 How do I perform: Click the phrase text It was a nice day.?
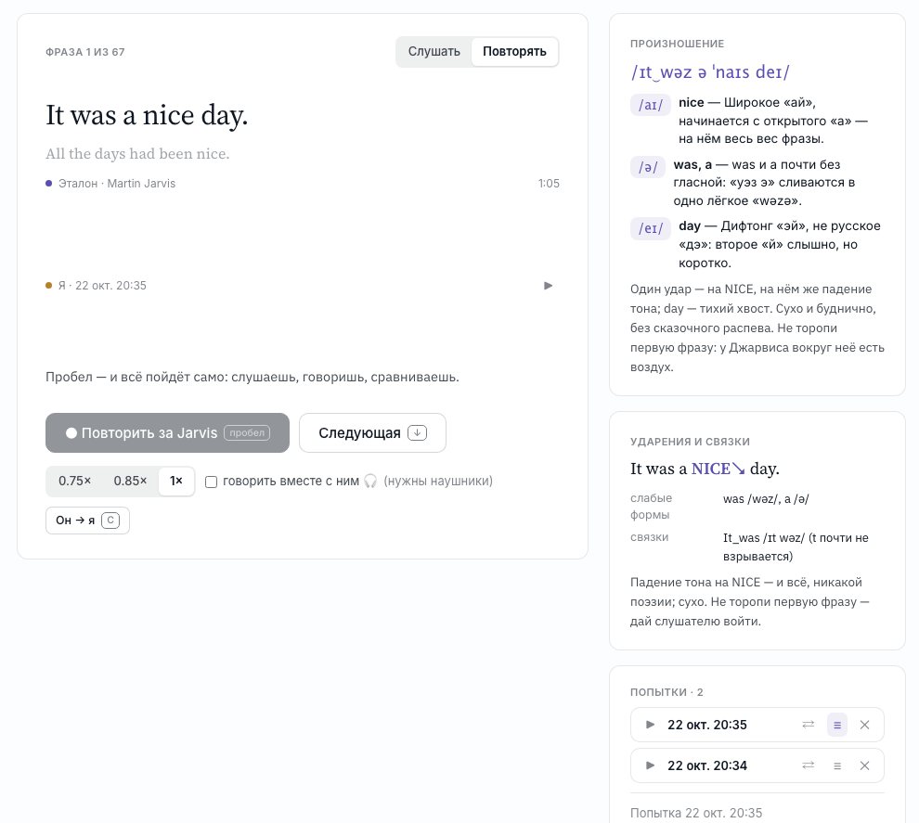pos(147,115)
